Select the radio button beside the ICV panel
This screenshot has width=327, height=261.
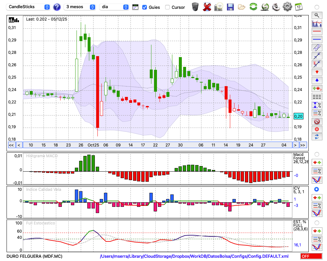click(x=317, y=189)
